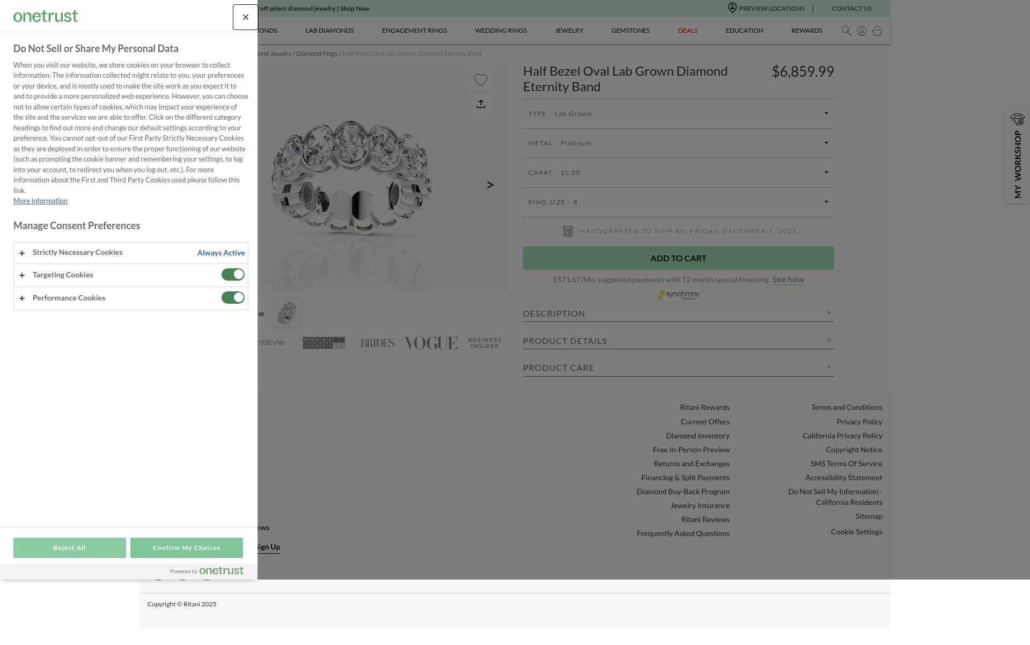This screenshot has height=645, width=1030.
Task: Add ring to wishlist heart icon
Action: [x=481, y=80]
